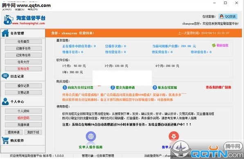244x159 pixels.
Task: Click the bold 注意 24点 cleanup notice
Action: click(127, 125)
